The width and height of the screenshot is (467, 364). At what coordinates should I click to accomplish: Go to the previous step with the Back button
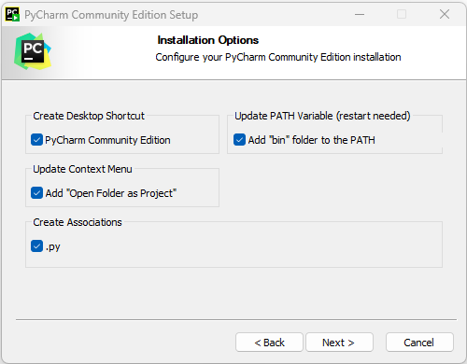pyautogui.click(x=269, y=343)
